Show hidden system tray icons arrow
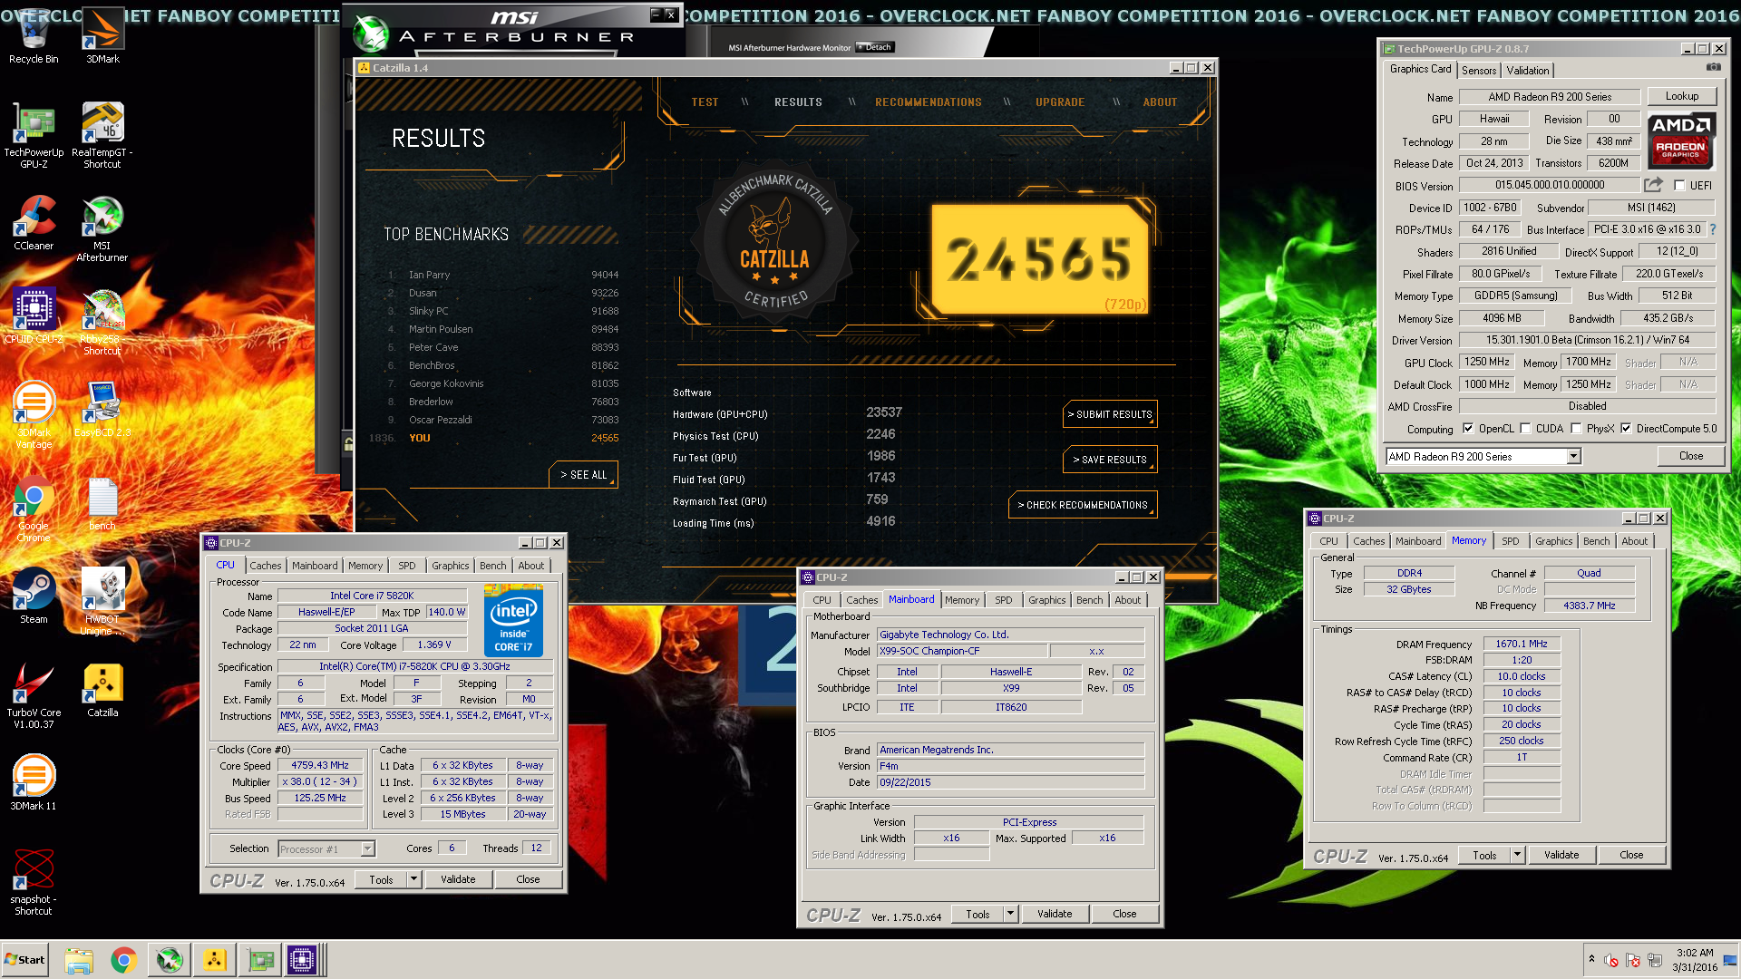The image size is (1741, 979). pyautogui.click(x=1590, y=959)
